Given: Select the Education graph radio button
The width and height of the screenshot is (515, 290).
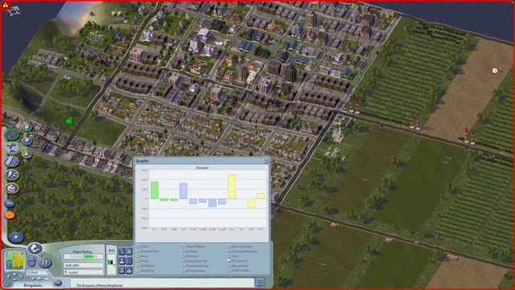Looking at the screenshot, I should click(x=183, y=256).
